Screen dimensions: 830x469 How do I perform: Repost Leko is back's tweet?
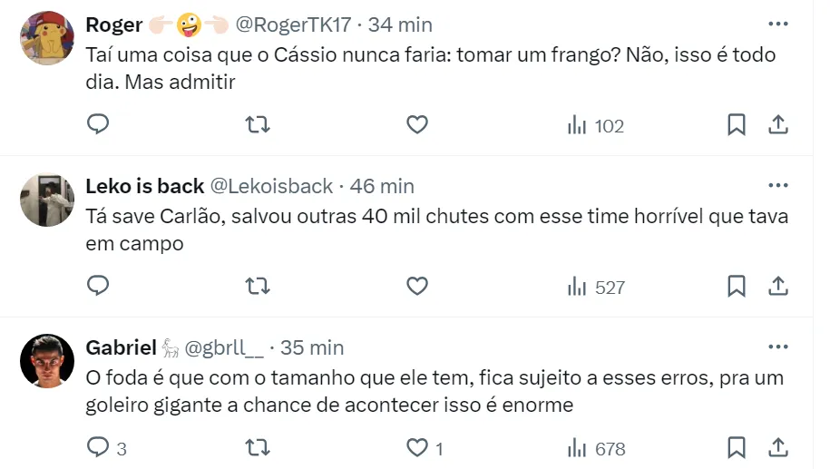point(259,287)
